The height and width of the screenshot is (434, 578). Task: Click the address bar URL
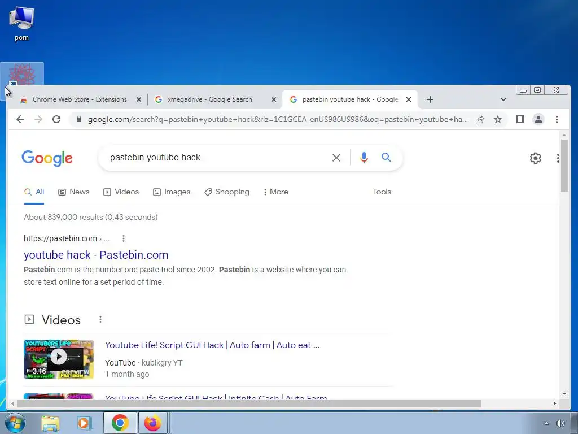click(278, 119)
